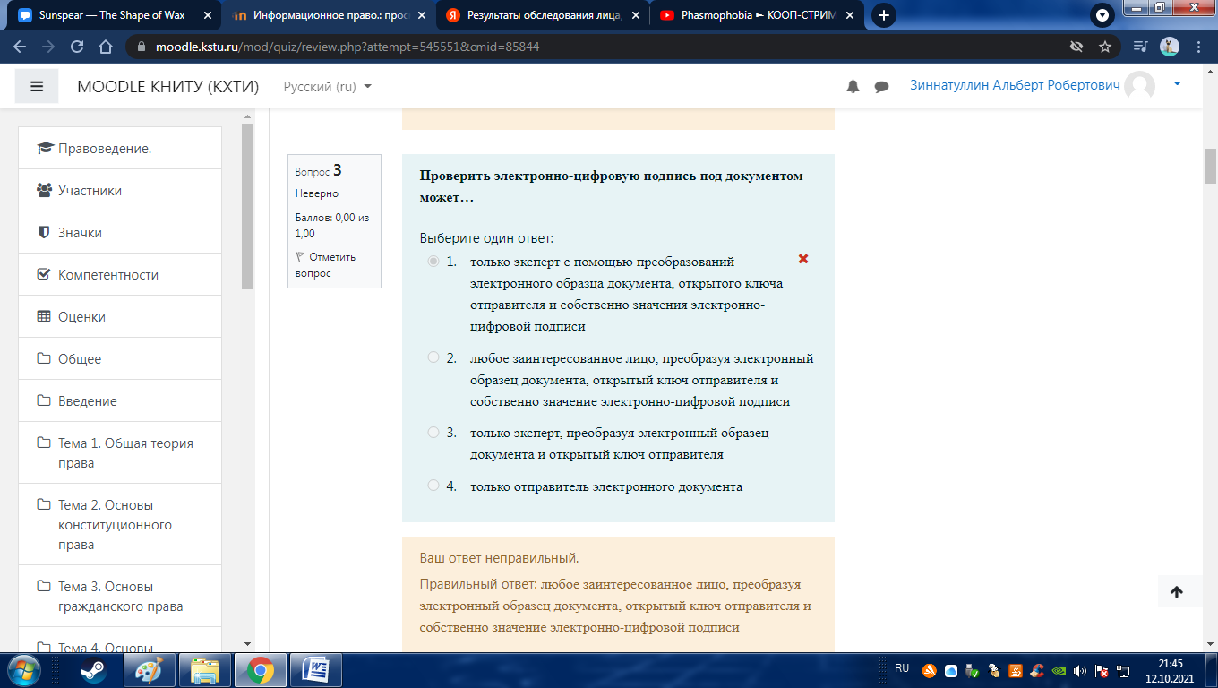The image size is (1218, 688).
Task: Reload the page
Action: click(77, 47)
